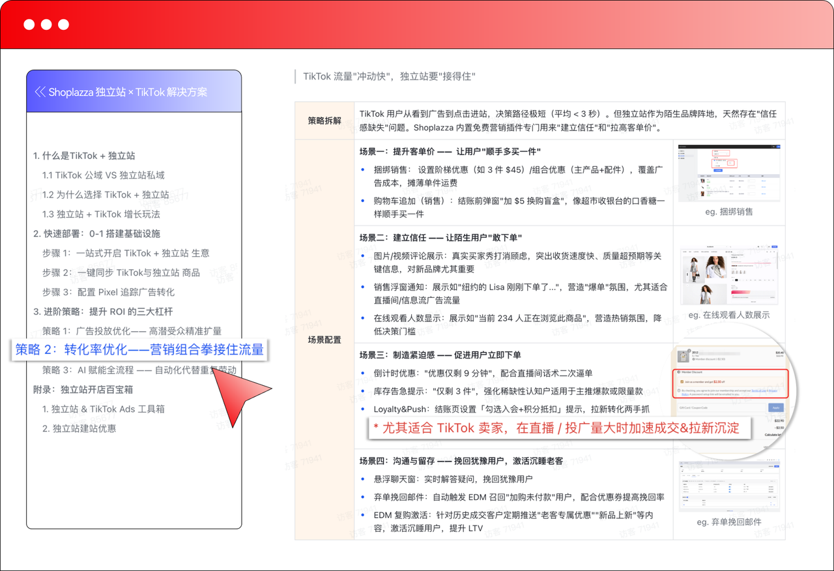The height and width of the screenshot is (571, 834).
Task: Click the Gift Card / Coupon Code input field
Action: [722, 407]
